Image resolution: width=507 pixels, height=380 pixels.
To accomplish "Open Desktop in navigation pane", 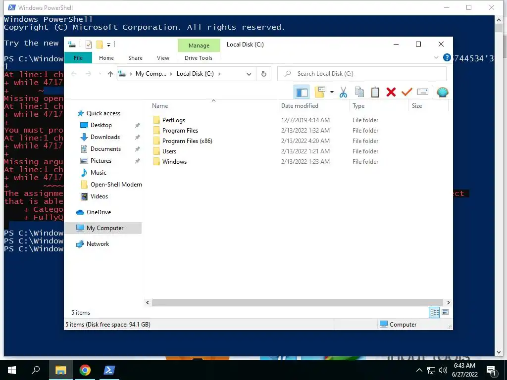I will point(101,125).
